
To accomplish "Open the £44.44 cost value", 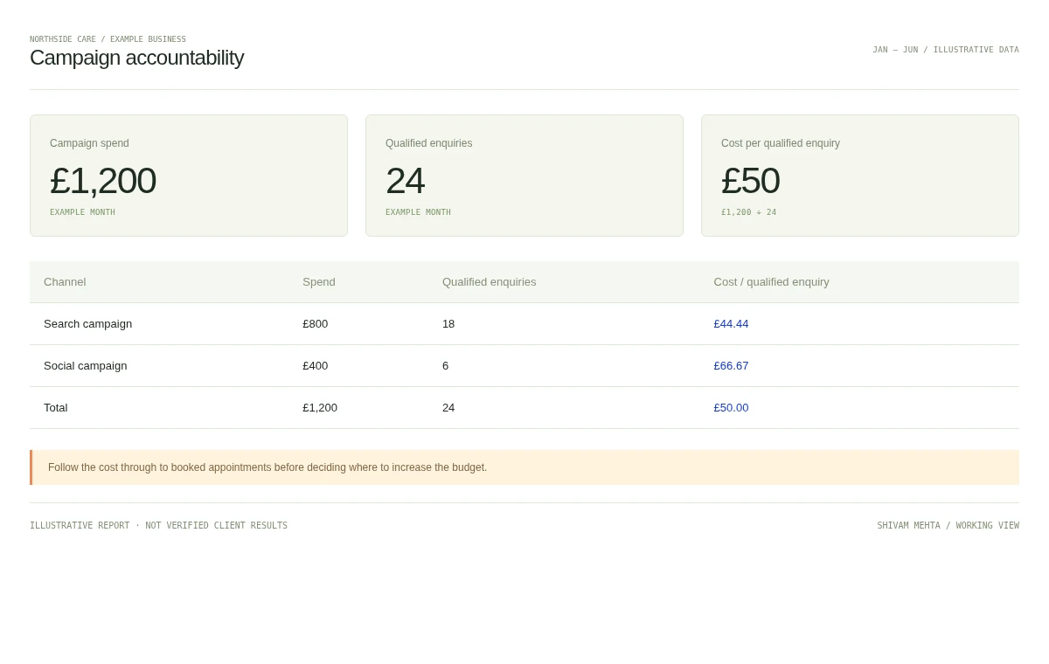I will [x=731, y=324].
